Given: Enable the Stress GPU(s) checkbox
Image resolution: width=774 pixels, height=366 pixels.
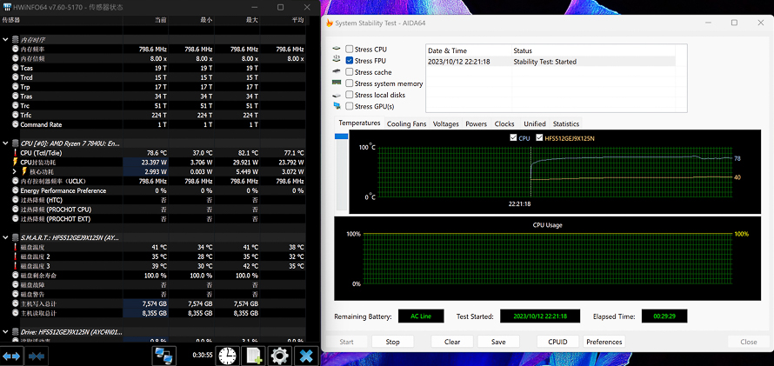Looking at the screenshot, I should pyautogui.click(x=350, y=106).
